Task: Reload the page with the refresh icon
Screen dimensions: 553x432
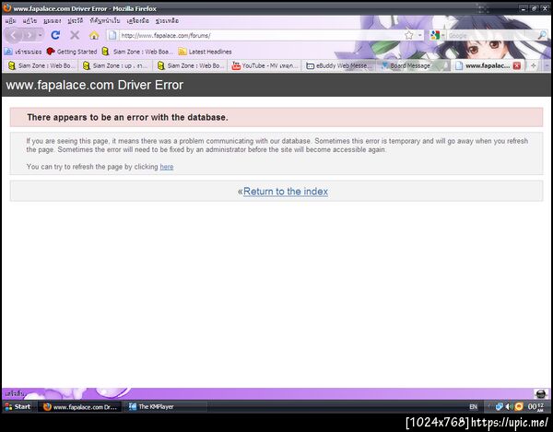Action: click(55, 35)
